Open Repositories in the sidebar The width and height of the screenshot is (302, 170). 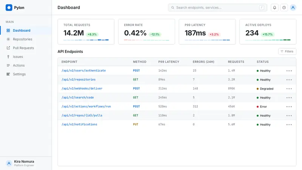coord(26,39)
